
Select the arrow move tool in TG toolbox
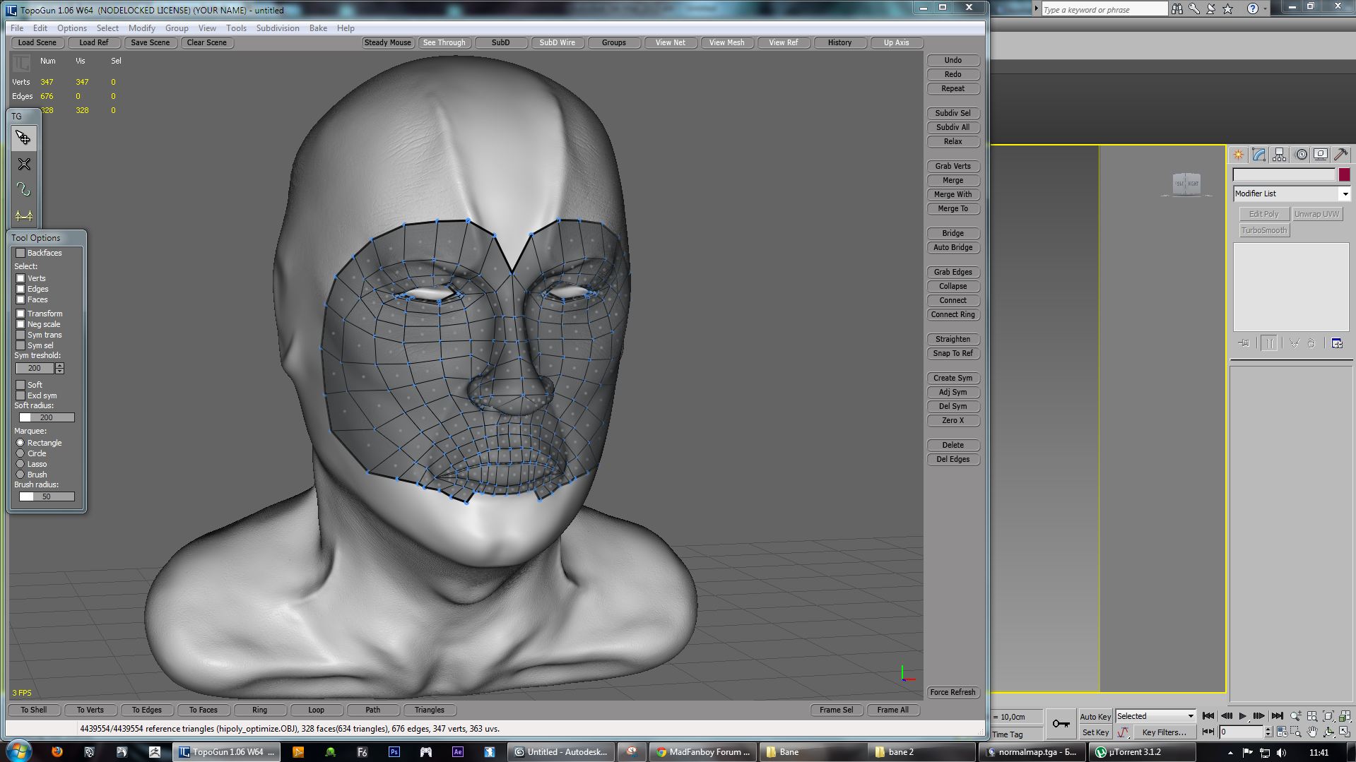[24, 138]
